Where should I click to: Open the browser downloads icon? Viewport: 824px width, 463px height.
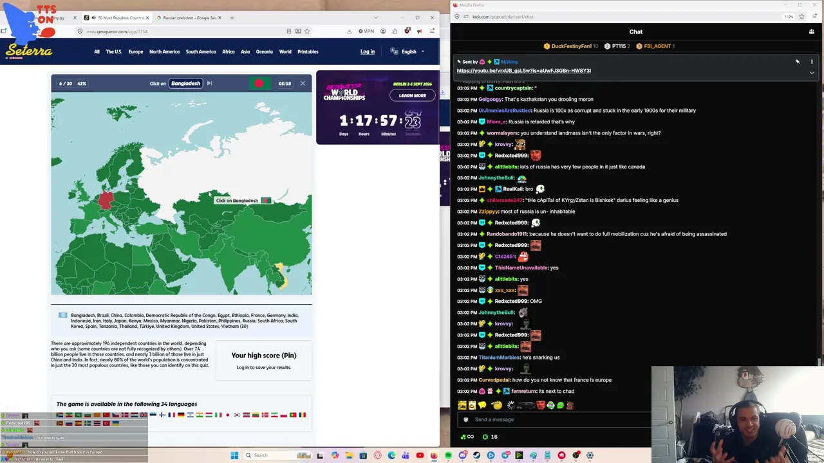tap(349, 31)
